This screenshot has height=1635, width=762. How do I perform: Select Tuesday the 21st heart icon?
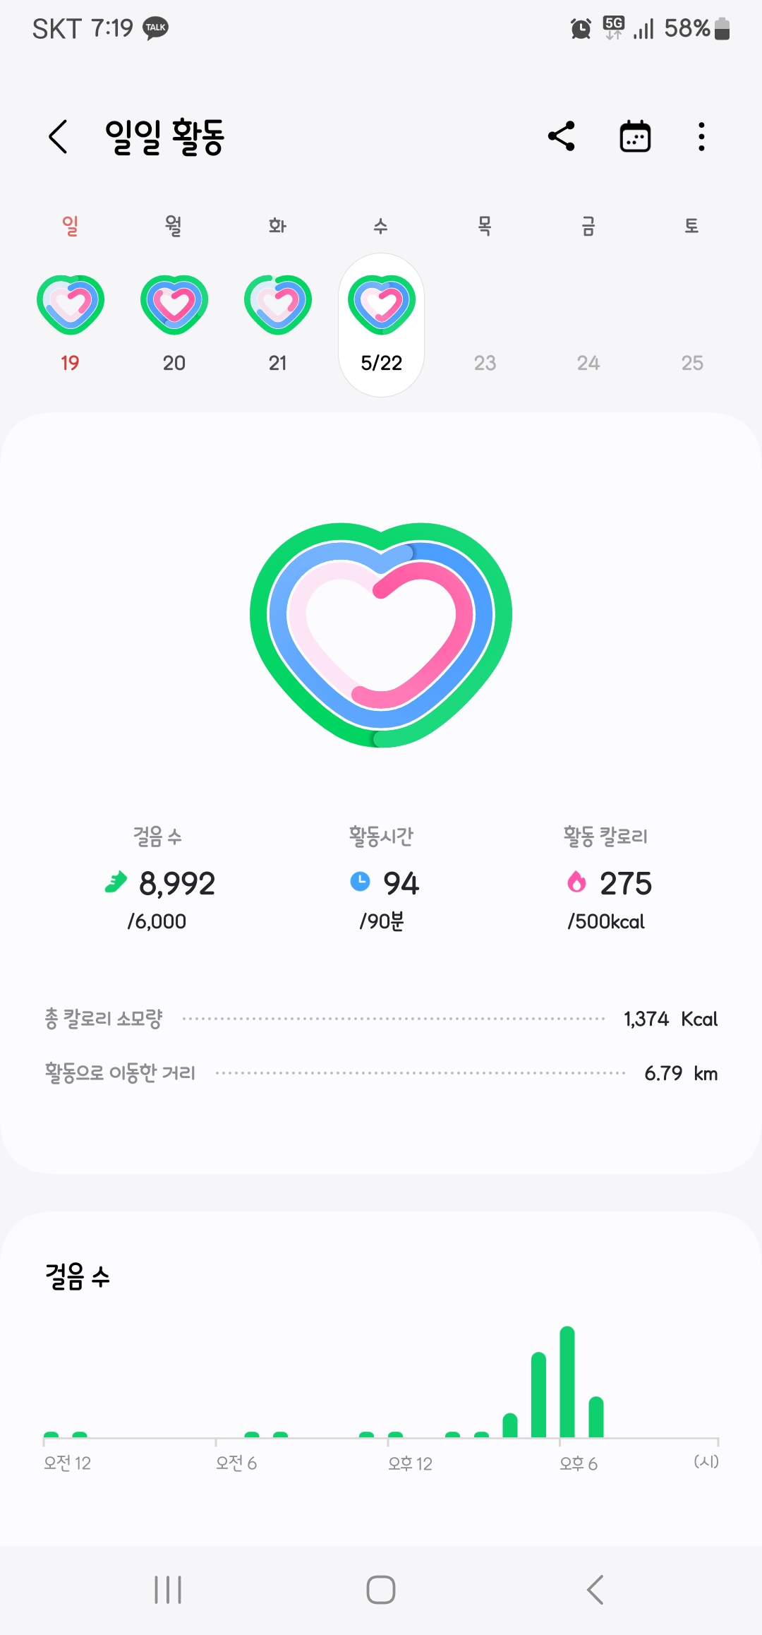277,304
